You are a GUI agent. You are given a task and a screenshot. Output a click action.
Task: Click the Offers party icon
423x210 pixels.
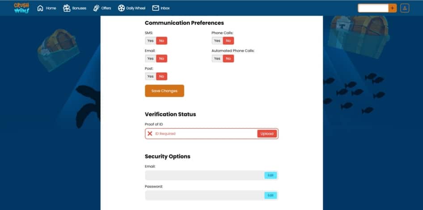pyautogui.click(x=96, y=8)
